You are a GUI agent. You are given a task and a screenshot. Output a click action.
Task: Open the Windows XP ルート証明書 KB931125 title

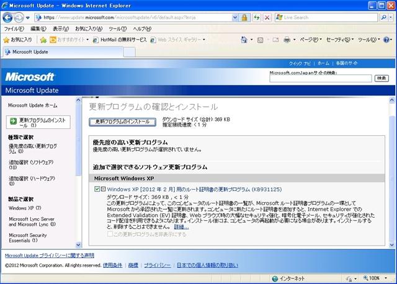tap(194, 189)
